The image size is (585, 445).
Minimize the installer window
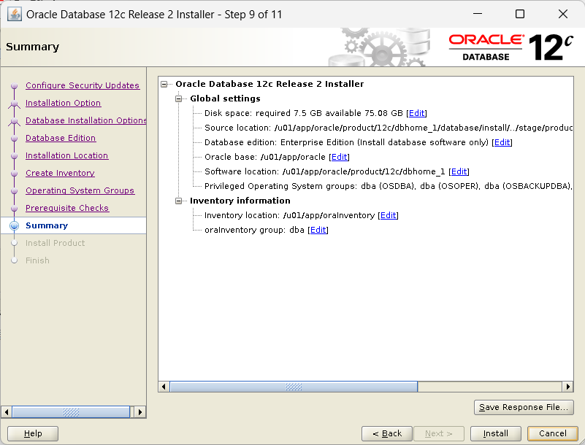click(x=478, y=14)
